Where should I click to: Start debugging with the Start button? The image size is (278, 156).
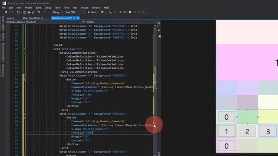tap(92, 12)
